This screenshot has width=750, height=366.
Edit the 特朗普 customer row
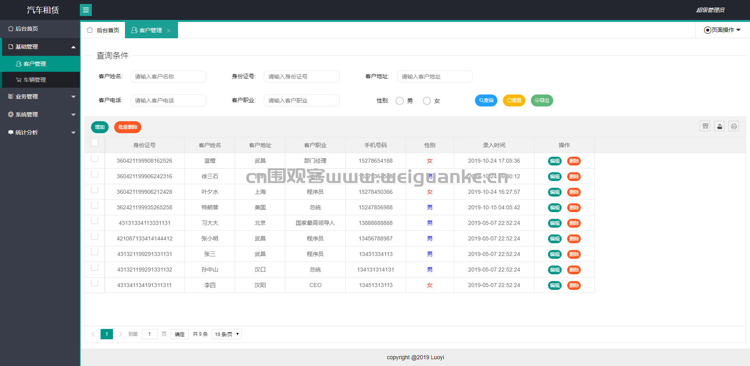coord(555,208)
